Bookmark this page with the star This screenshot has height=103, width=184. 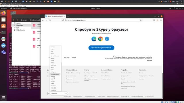click(x=141, y=20)
